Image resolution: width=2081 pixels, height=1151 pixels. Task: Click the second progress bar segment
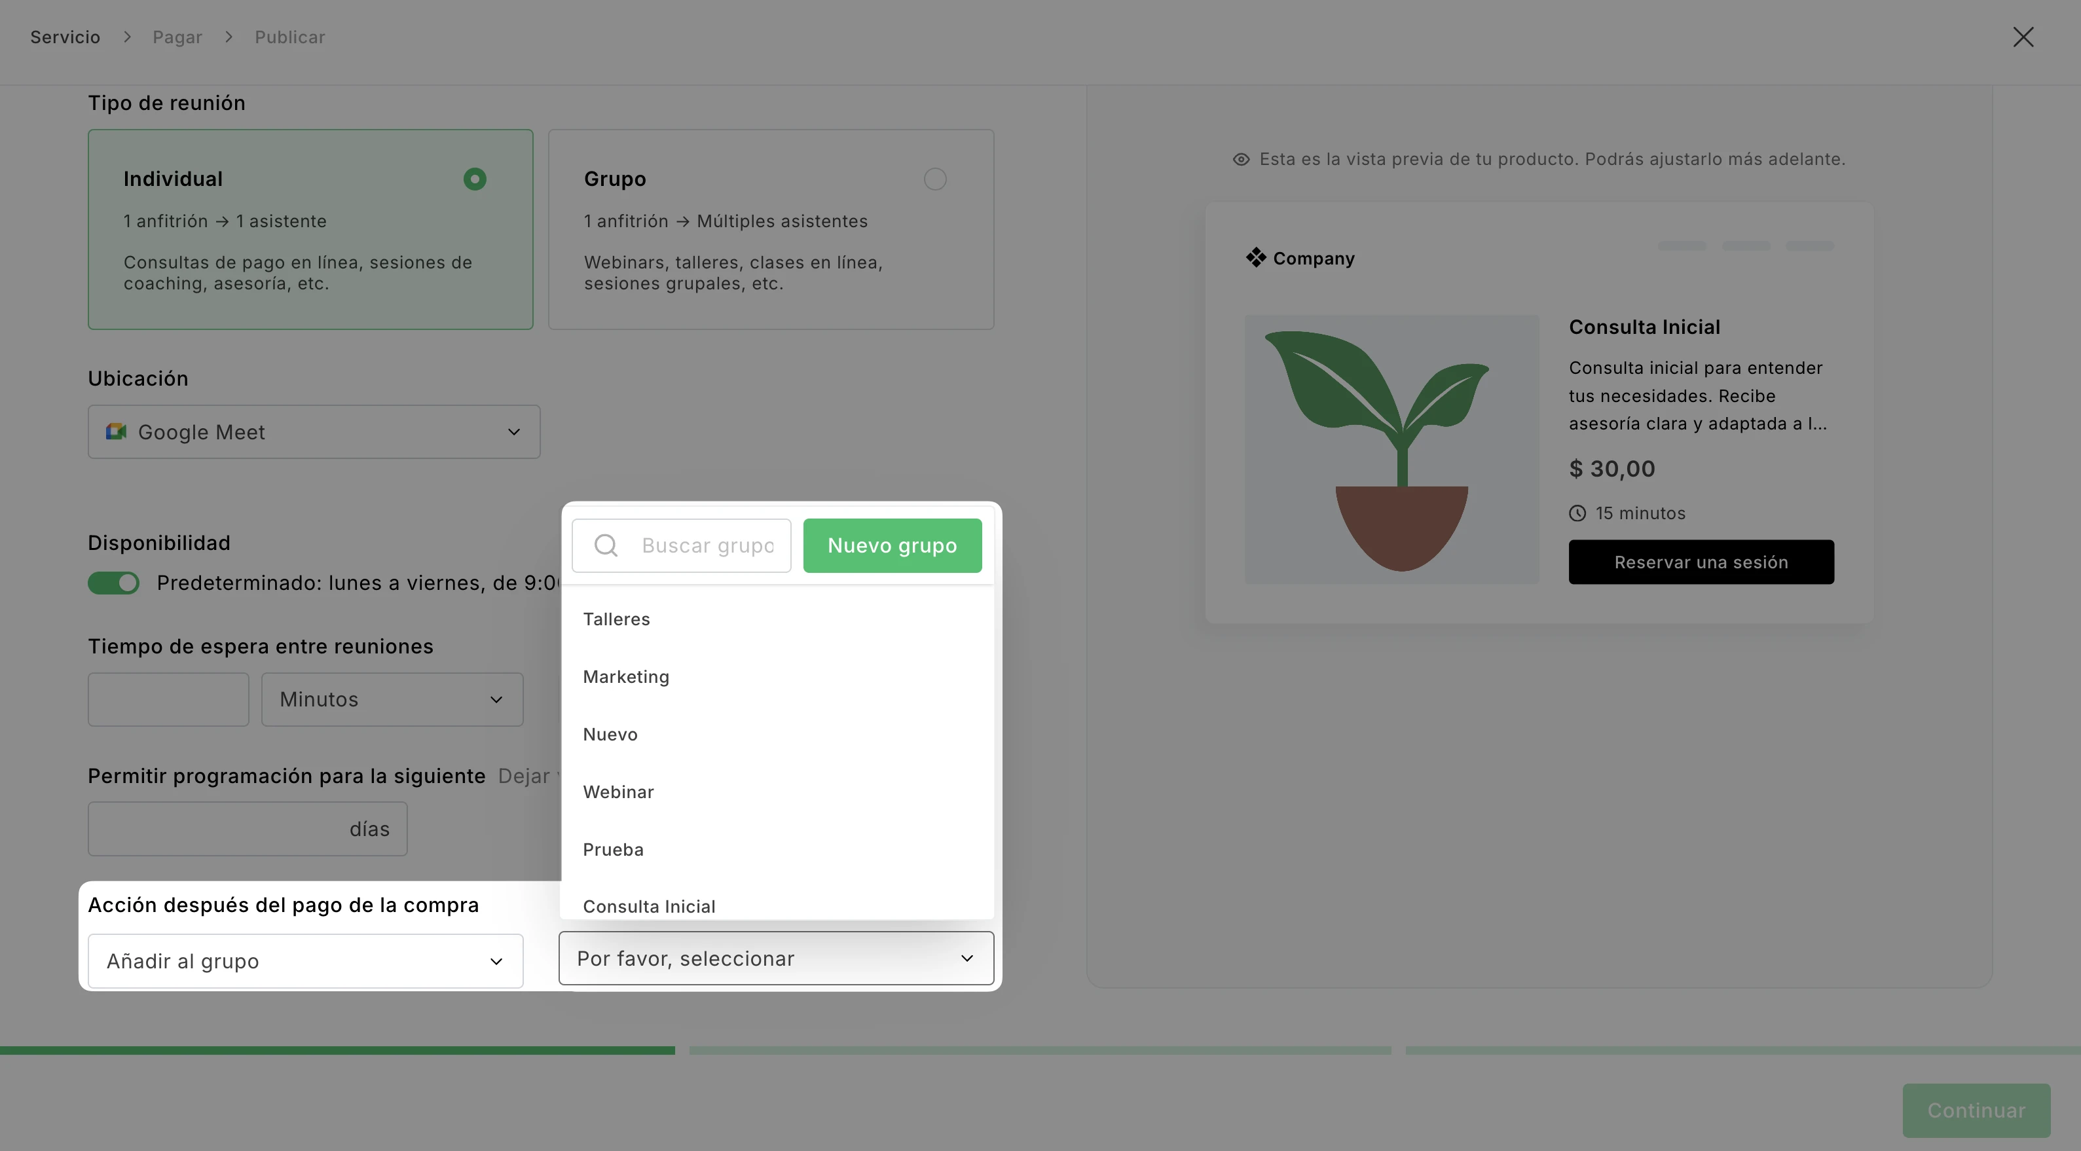coord(1040,1050)
